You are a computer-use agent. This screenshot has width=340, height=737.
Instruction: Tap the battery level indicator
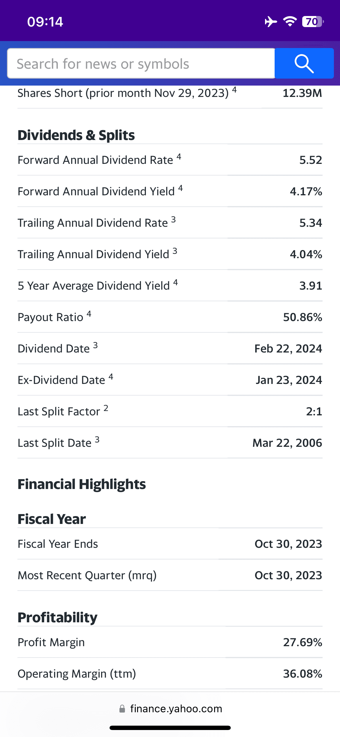coord(312,22)
